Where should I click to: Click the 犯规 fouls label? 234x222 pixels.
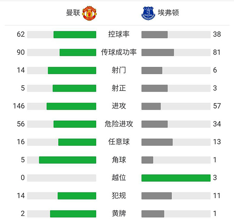click(119, 195)
